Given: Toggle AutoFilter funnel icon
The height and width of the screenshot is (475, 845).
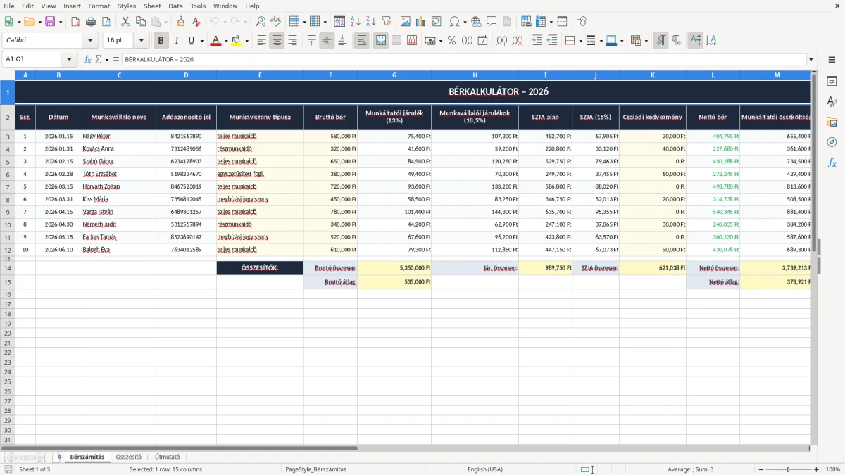Looking at the screenshot, I should (x=386, y=22).
